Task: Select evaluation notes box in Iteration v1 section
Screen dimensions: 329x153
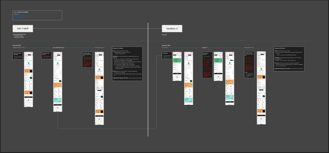Action: point(289,59)
